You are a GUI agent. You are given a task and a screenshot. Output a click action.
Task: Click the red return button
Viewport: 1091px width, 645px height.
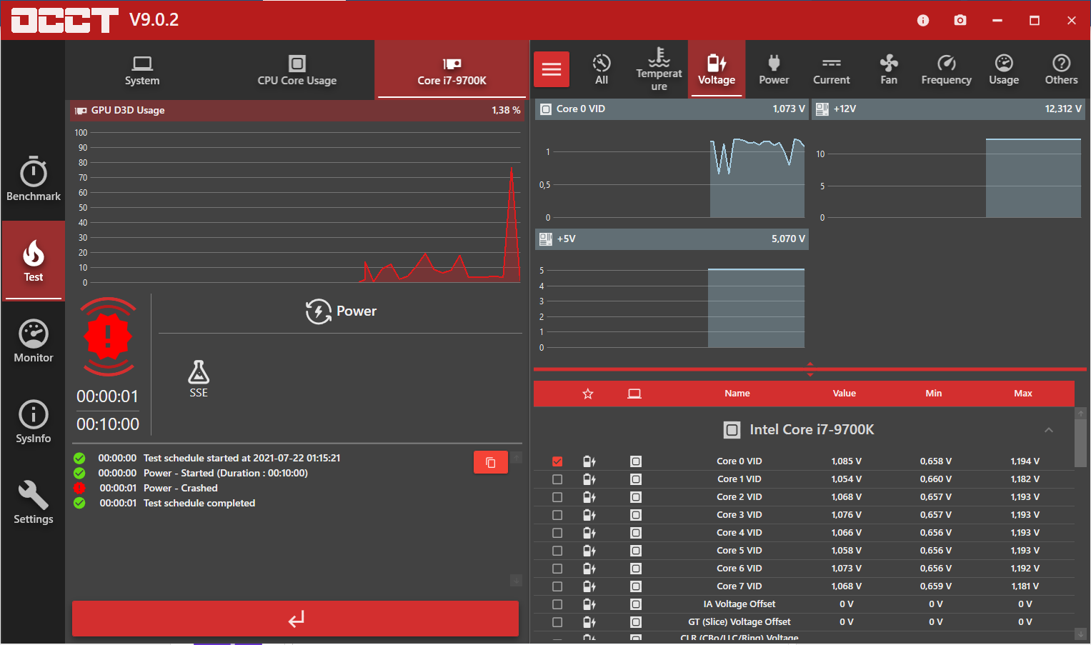pos(295,619)
